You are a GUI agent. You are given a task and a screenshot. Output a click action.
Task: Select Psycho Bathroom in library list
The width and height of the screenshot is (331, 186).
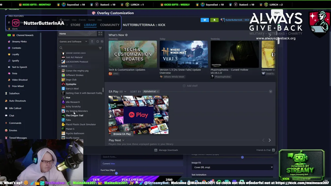[75, 134]
